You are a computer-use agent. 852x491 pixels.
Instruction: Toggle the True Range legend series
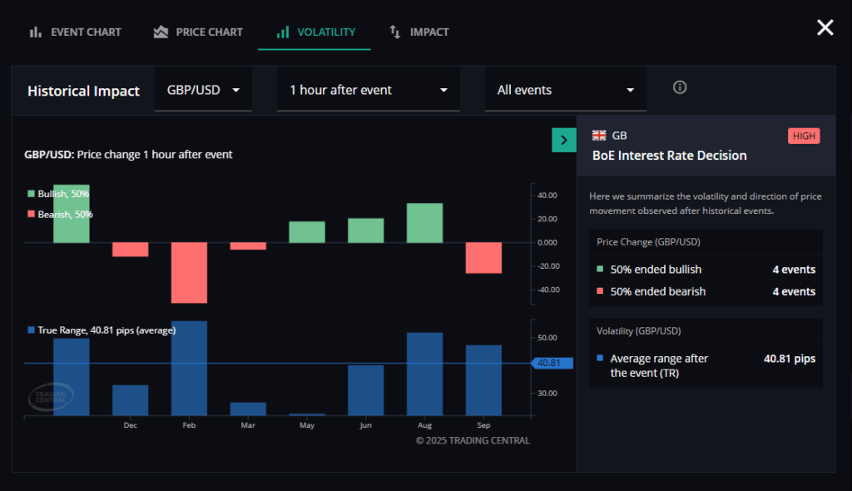(x=101, y=330)
